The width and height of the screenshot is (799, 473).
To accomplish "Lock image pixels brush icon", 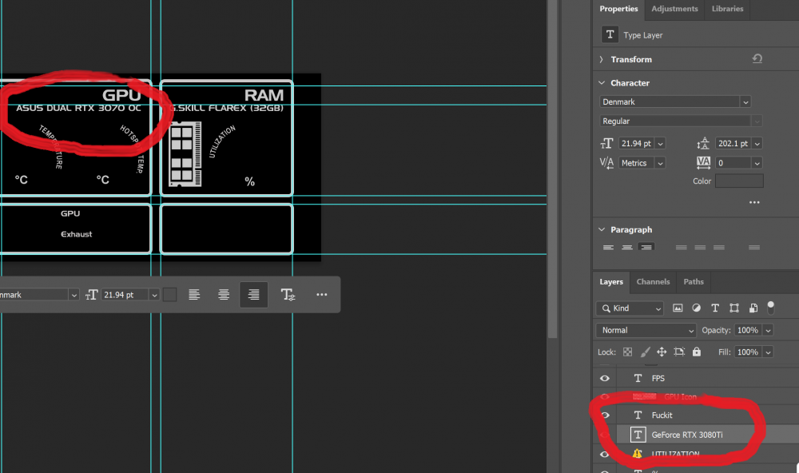I will (645, 352).
